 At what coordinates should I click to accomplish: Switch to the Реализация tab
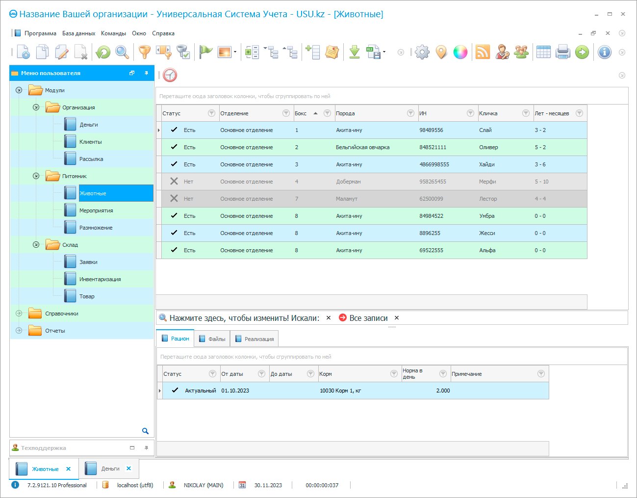pyautogui.click(x=254, y=339)
